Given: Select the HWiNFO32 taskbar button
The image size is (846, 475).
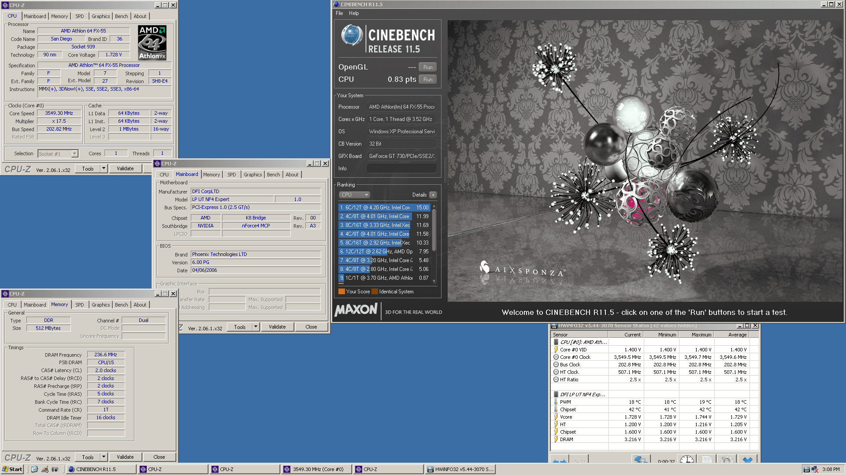Looking at the screenshot, I should coord(460,469).
